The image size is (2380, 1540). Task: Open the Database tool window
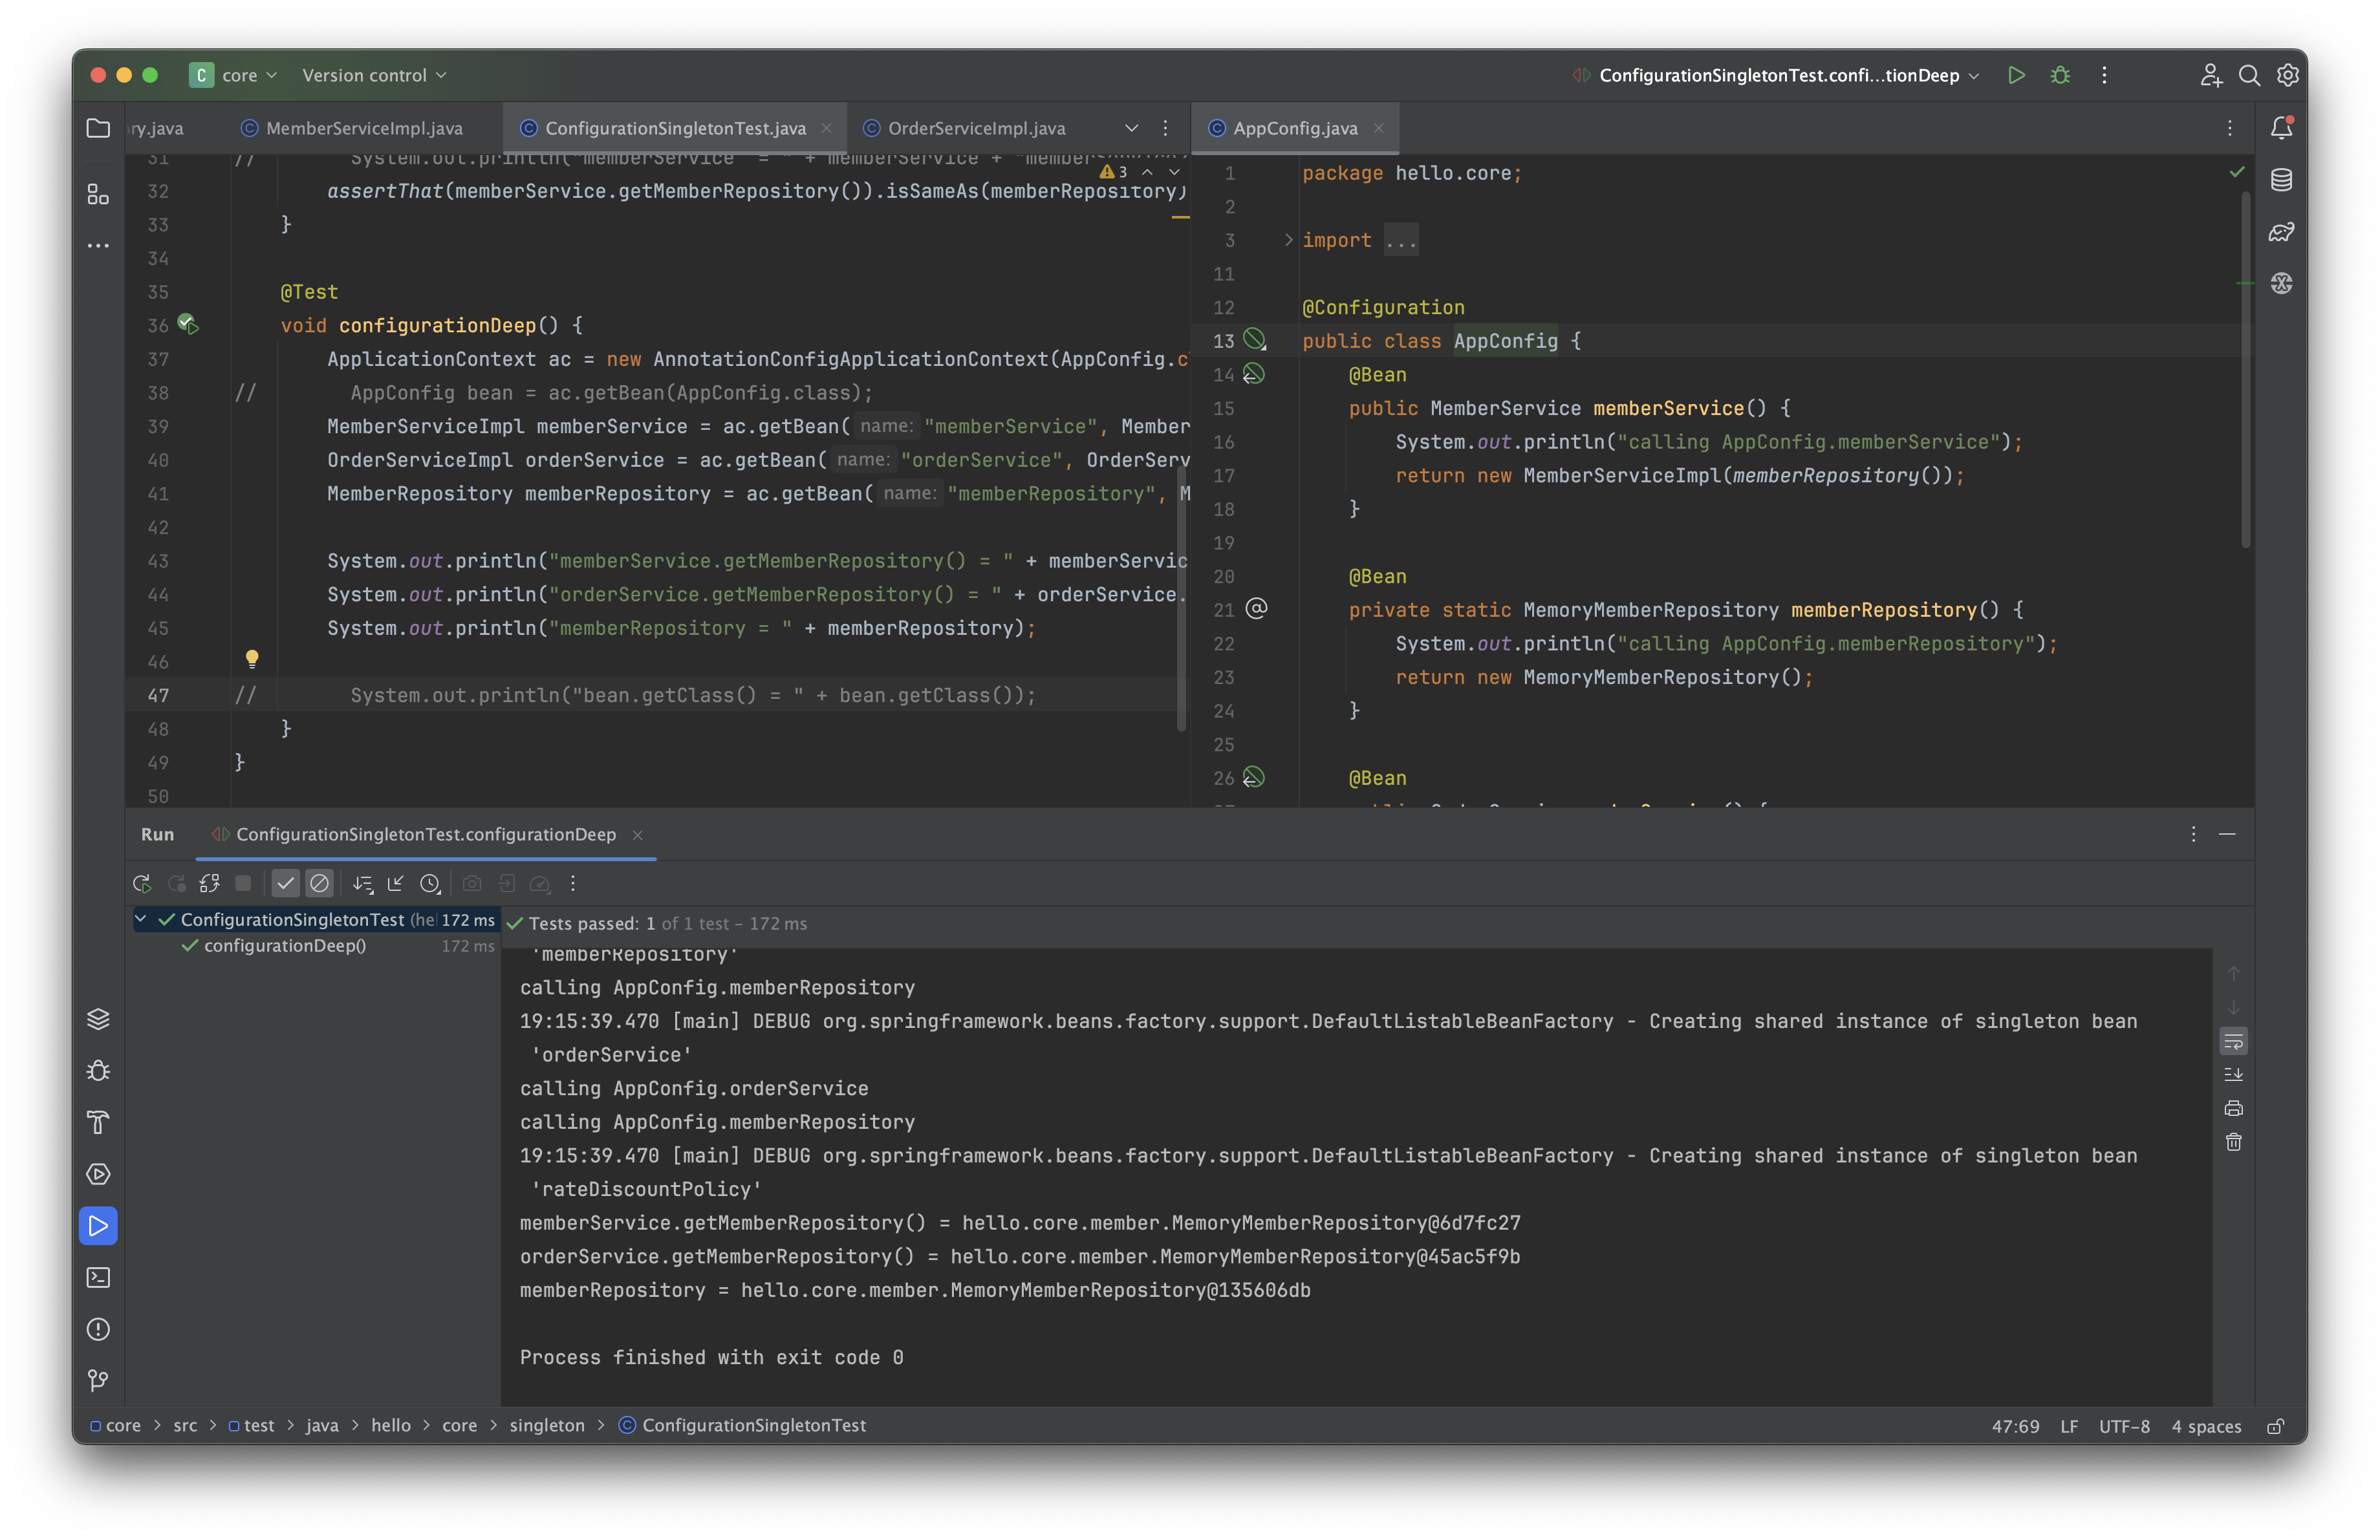[2281, 180]
